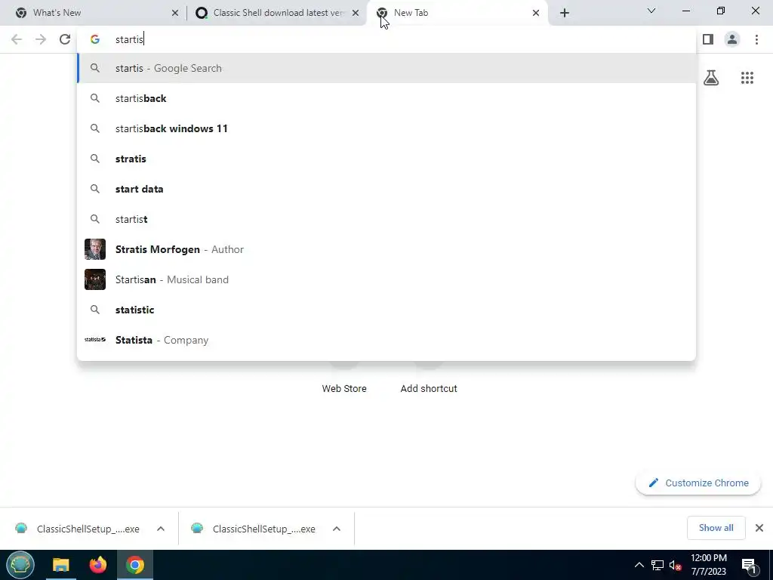Click the back navigation arrow
773x580 pixels.
point(17,39)
